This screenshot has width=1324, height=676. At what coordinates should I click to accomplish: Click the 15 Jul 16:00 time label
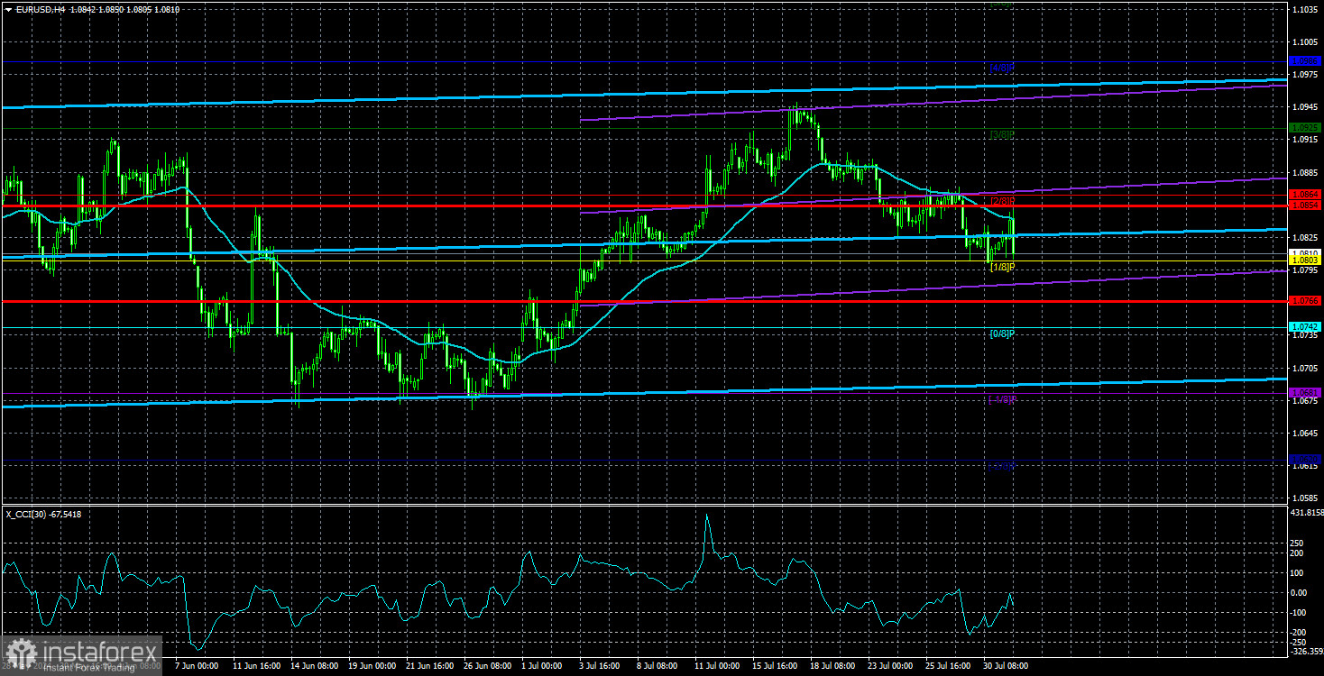(x=773, y=666)
